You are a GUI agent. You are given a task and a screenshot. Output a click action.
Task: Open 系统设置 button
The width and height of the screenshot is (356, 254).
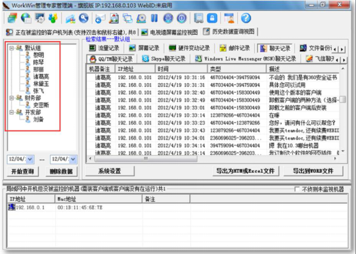(110, 171)
